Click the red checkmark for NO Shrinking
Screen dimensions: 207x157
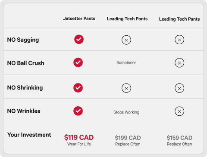coord(78,88)
